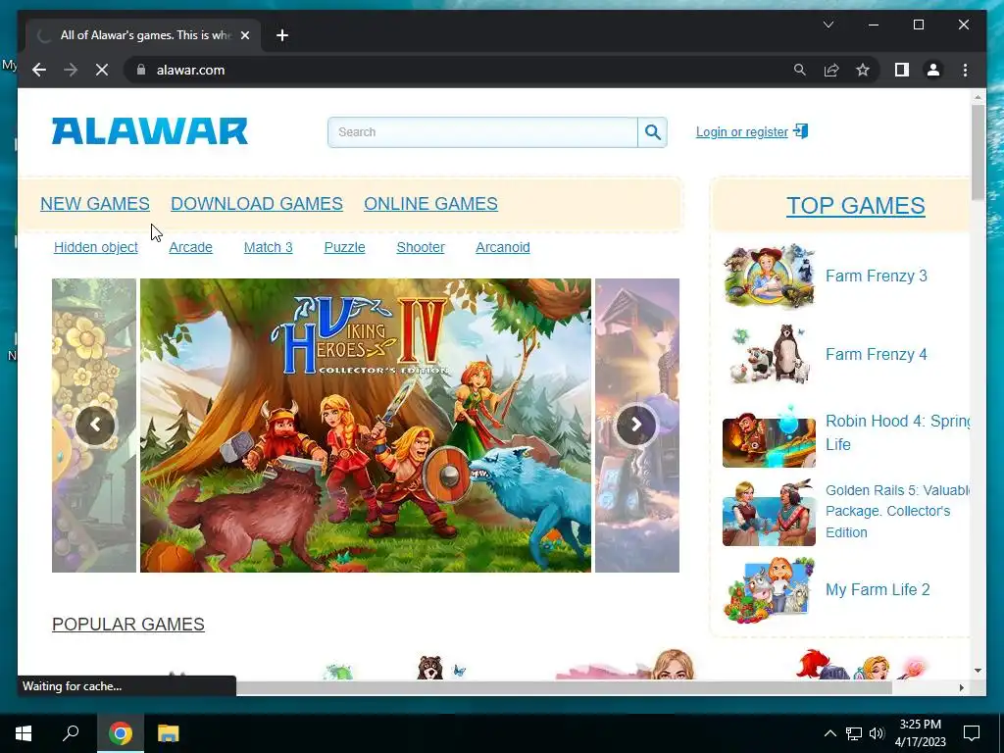This screenshot has height=753, width=1004.
Task: Open the ONLINE GAMES menu
Action: [x=431, y=204]
